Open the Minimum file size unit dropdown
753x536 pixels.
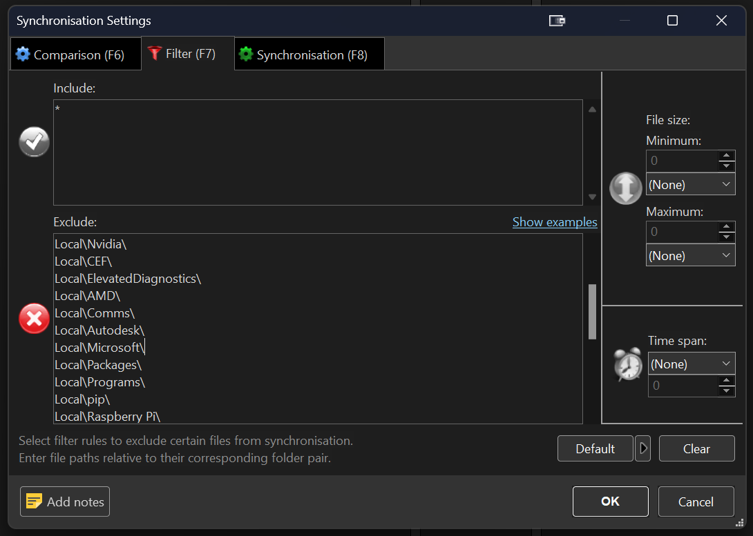click(x=690, y=185)
